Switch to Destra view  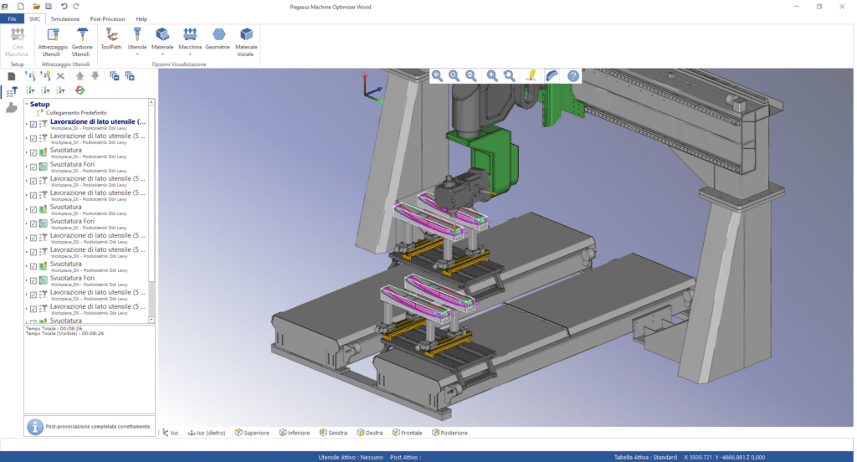pos(370,433)
